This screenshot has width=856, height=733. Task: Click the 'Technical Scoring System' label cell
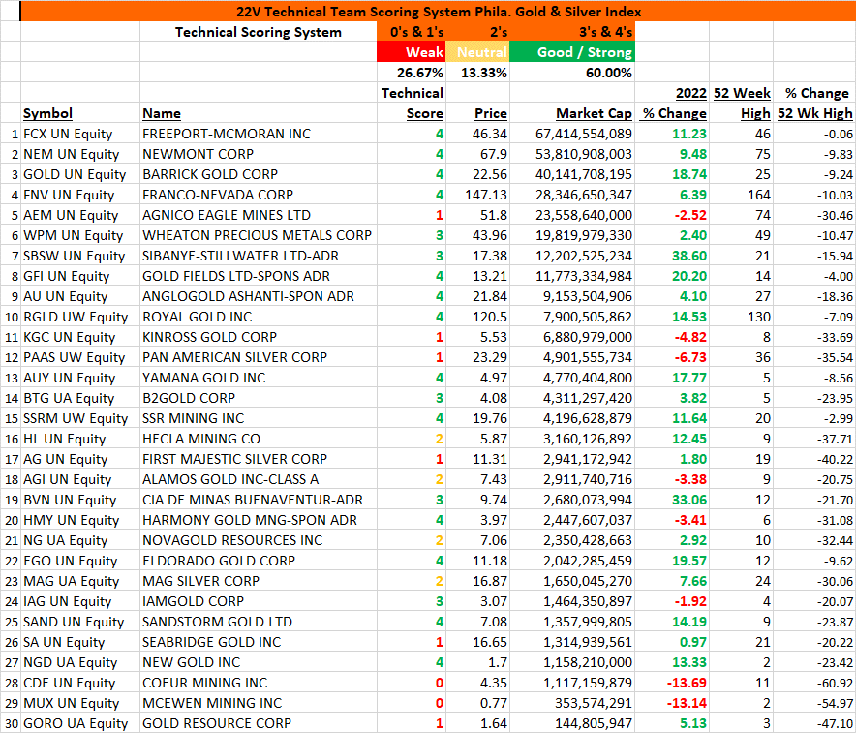coord(259,32)
